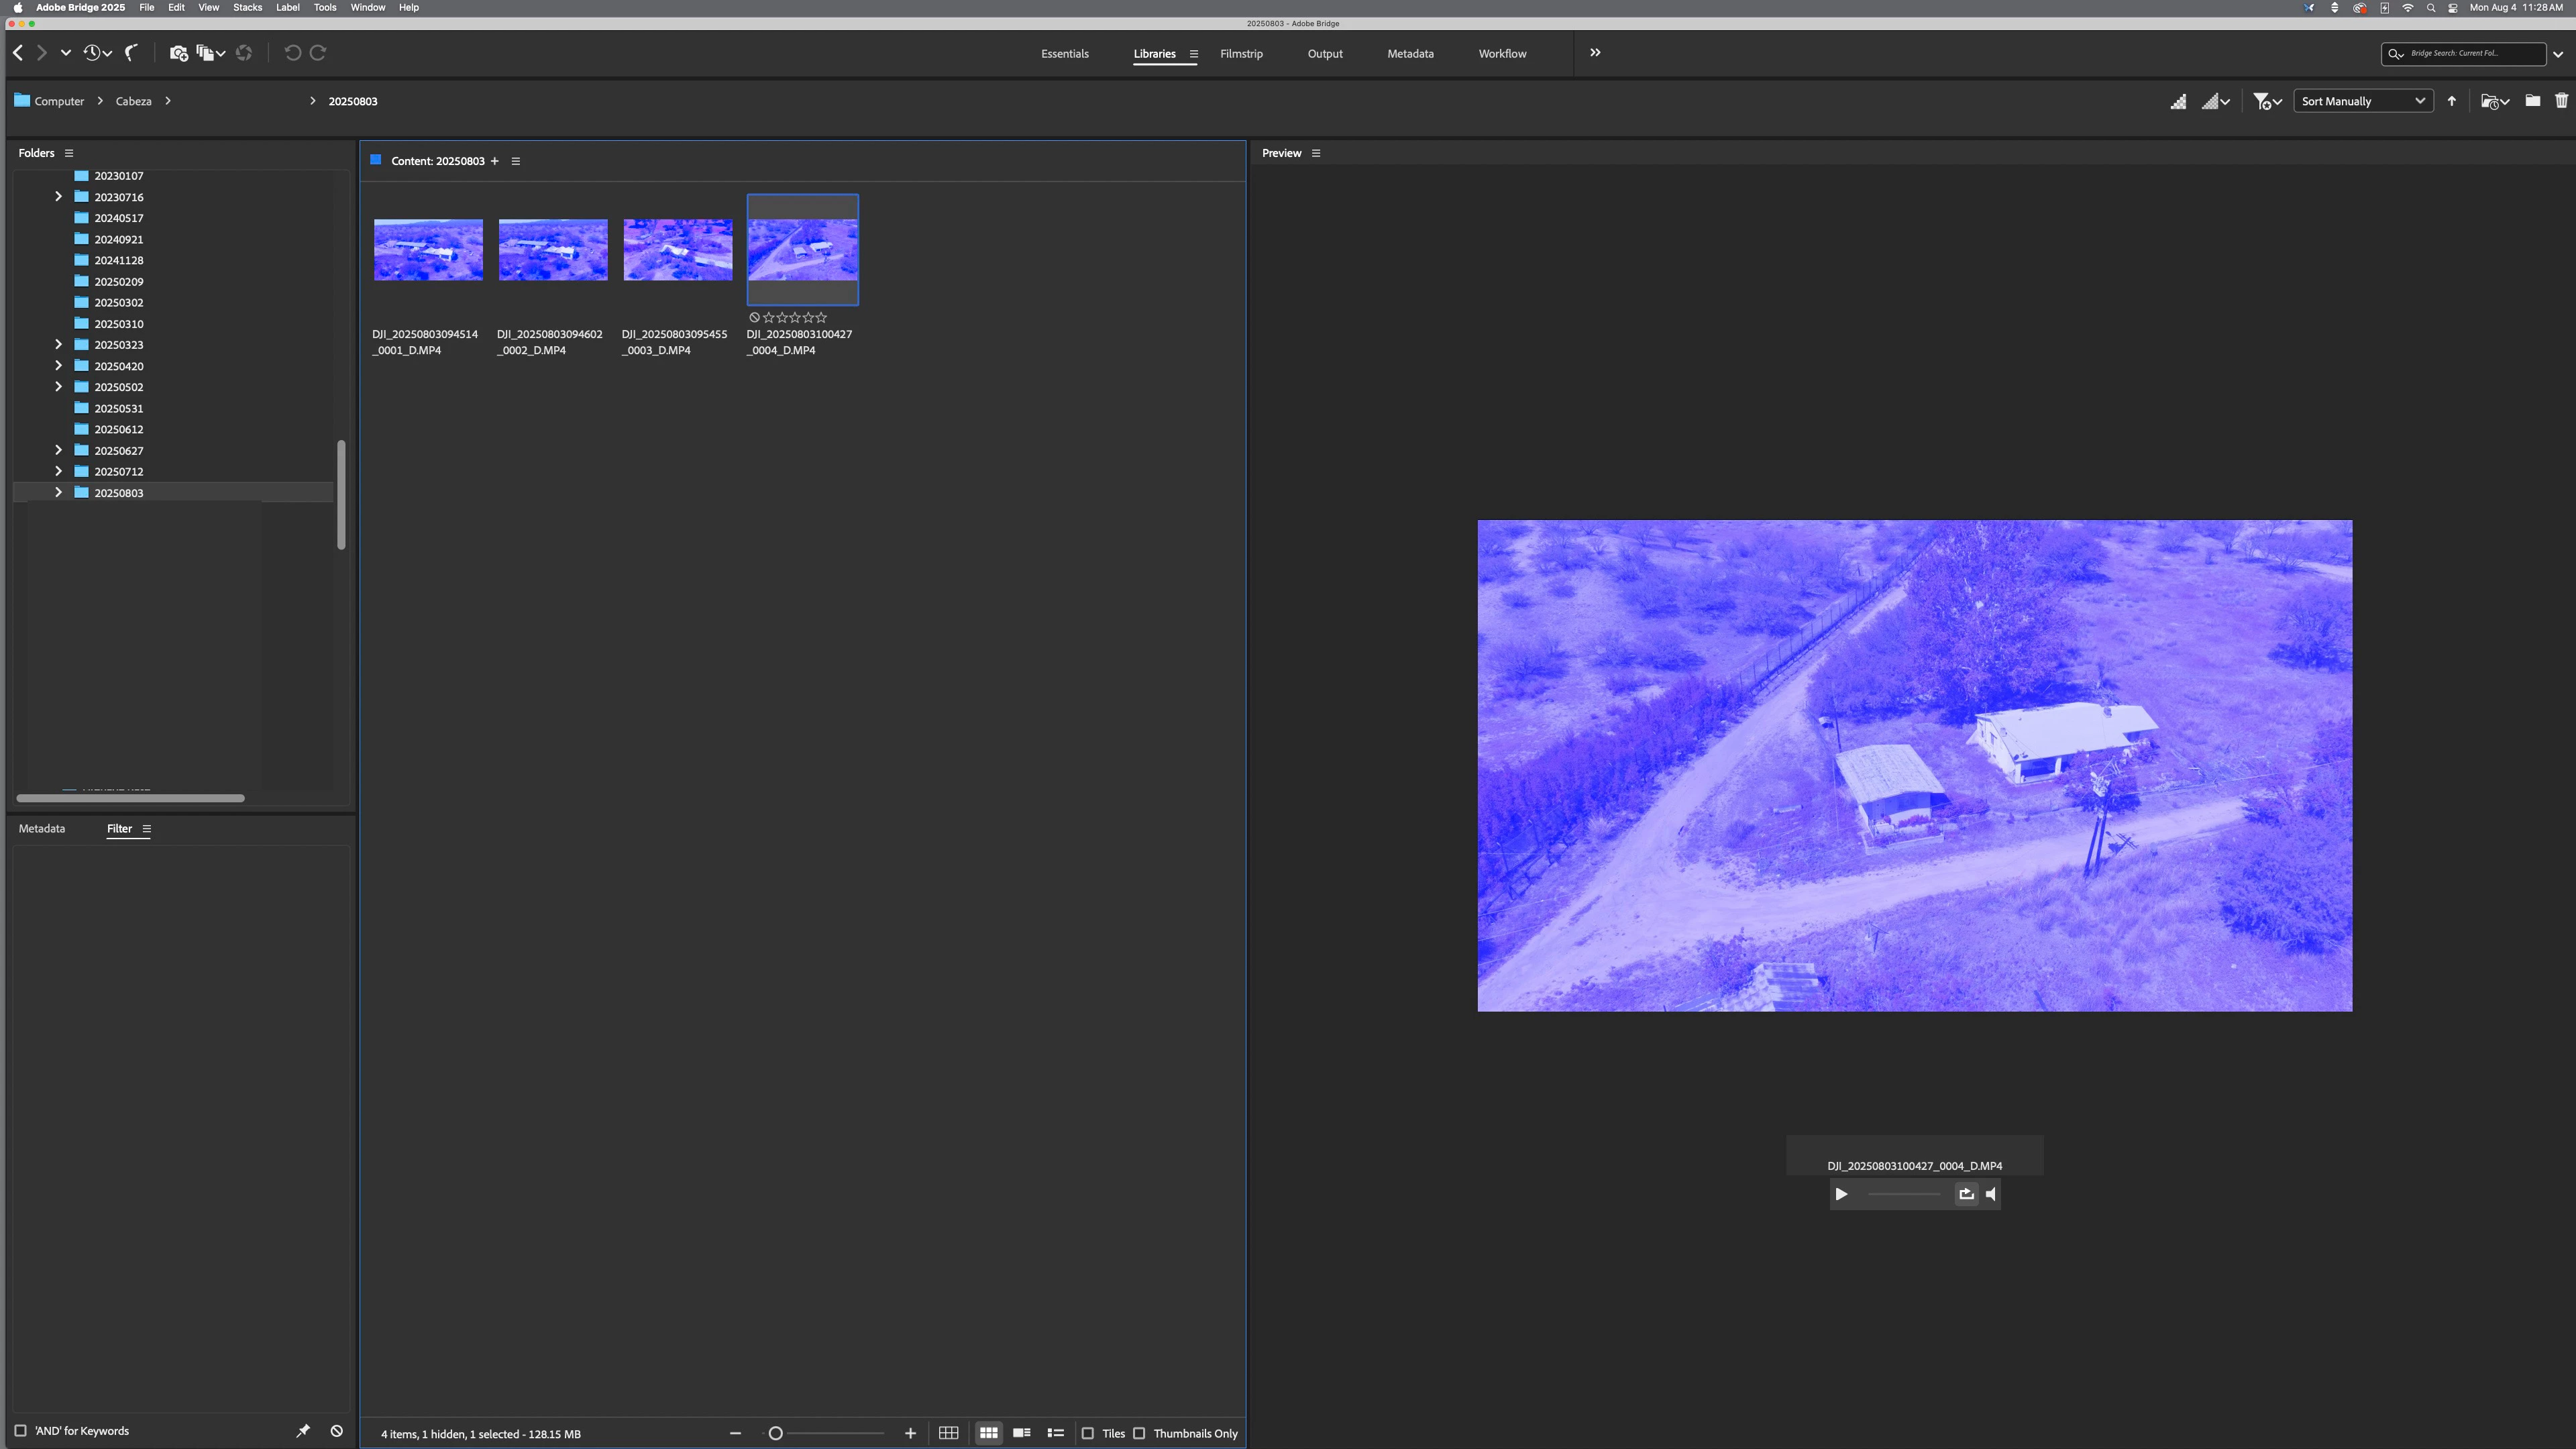This screenshot has width=2576, height=1449.
Task: Switch to the Filmstrip workspace tab
Action: (1241, 53)
